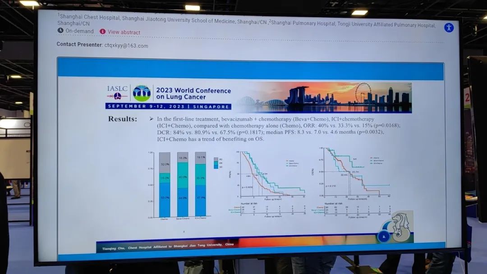Click the gray PD legend swatch
487x274 pixels.
215,159
